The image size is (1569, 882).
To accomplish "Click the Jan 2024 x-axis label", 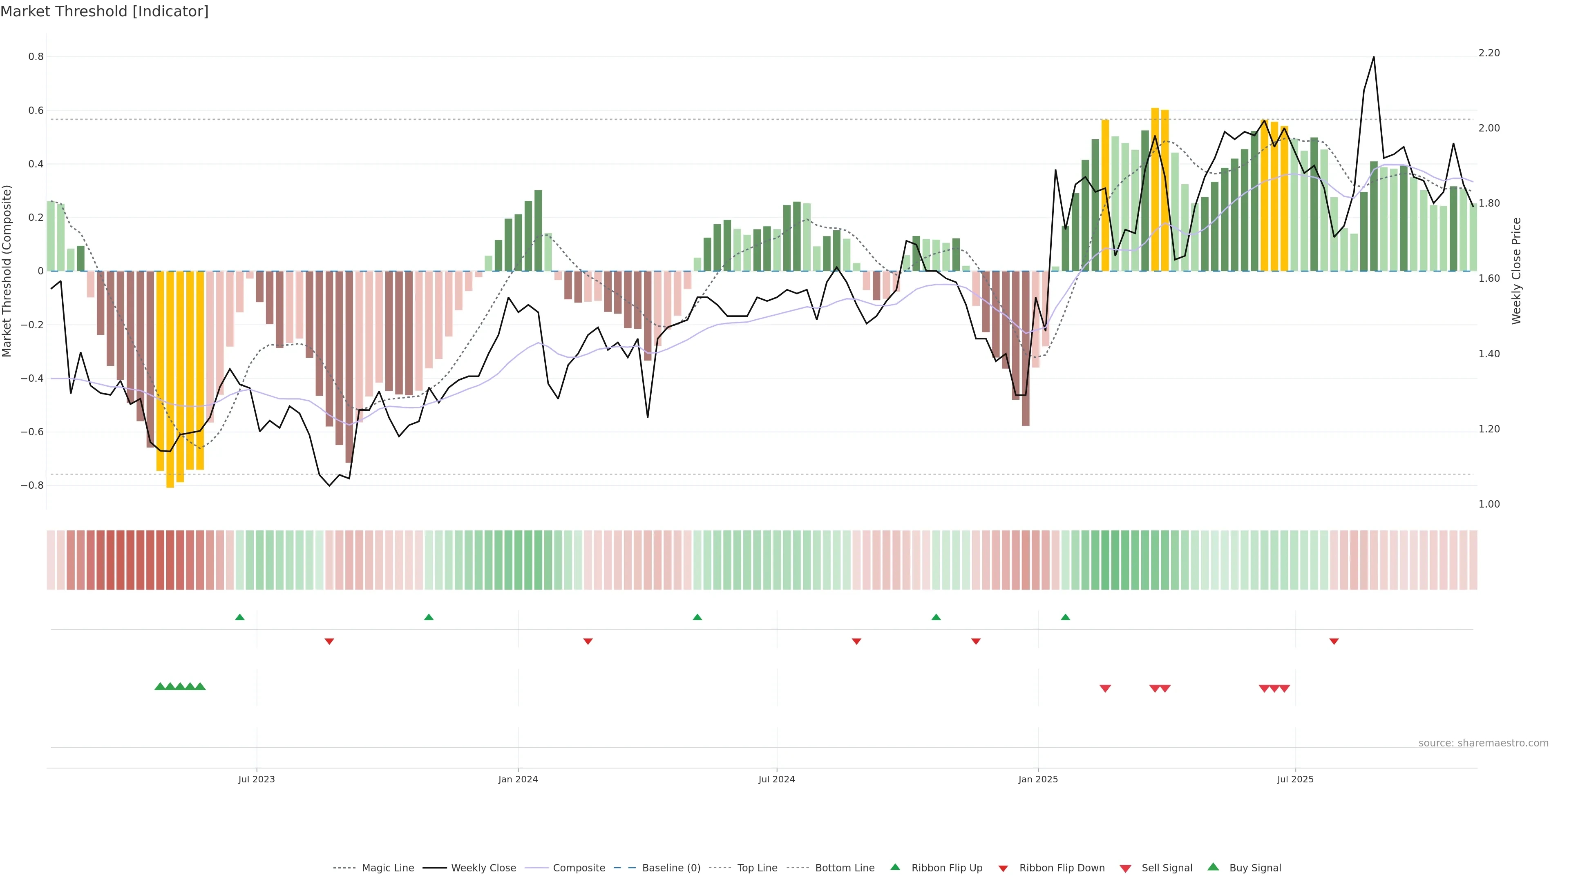I will pyautogui.click(x=518, y=779).
